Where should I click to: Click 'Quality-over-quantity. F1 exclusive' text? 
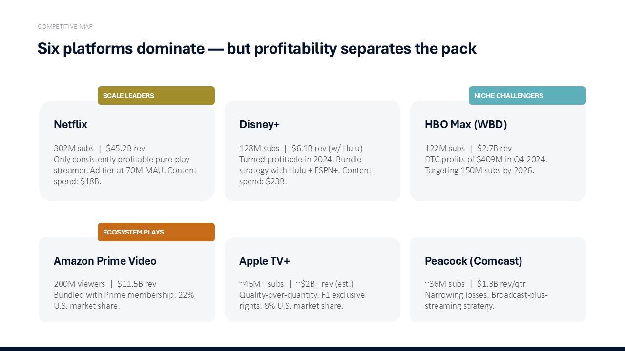pyautogui.click(x=302, y=295)
